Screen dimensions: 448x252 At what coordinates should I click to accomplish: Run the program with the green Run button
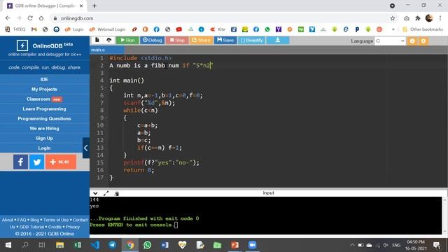[127, 41]
